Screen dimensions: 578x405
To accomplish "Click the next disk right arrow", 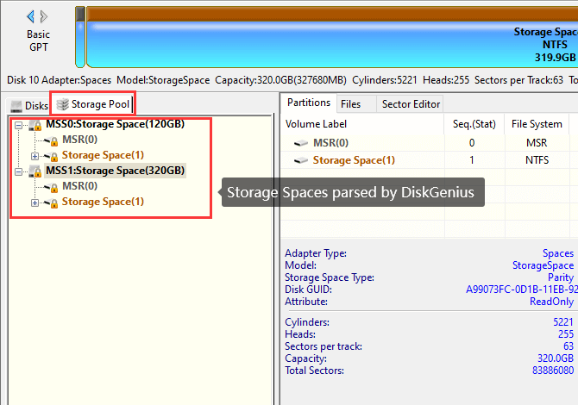I will click(x=45, y=16).
